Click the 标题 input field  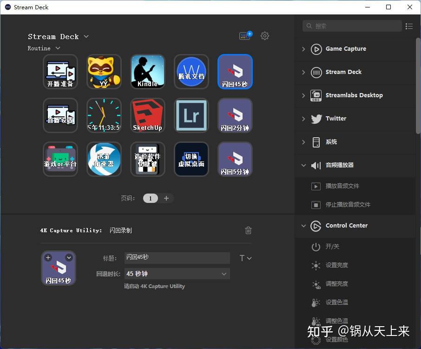177,258
